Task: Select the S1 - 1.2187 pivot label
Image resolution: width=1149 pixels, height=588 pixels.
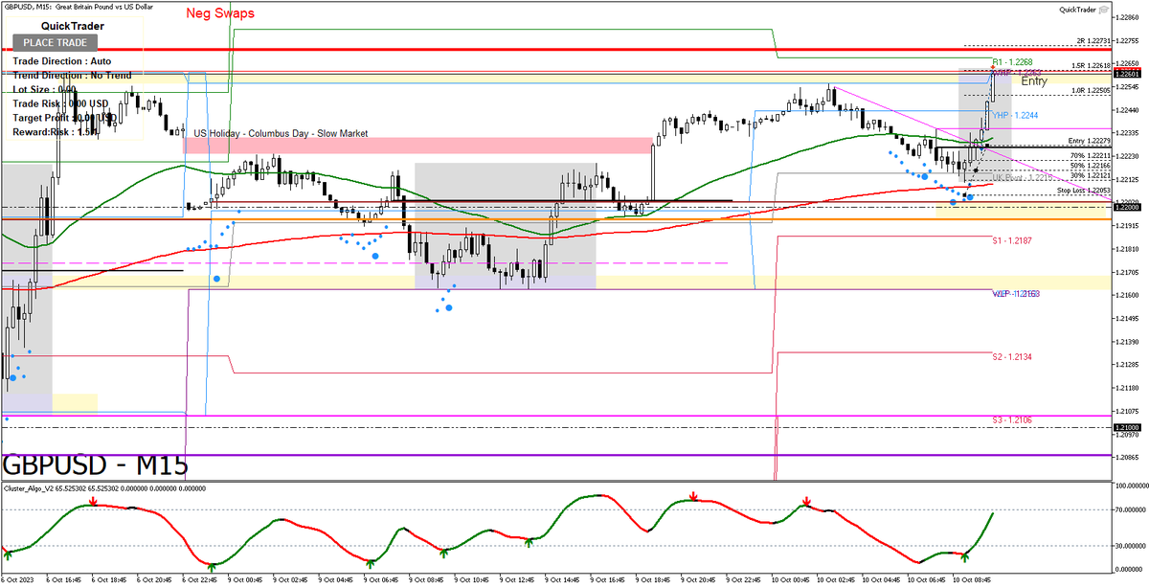Action: [x=1012, y=240]
